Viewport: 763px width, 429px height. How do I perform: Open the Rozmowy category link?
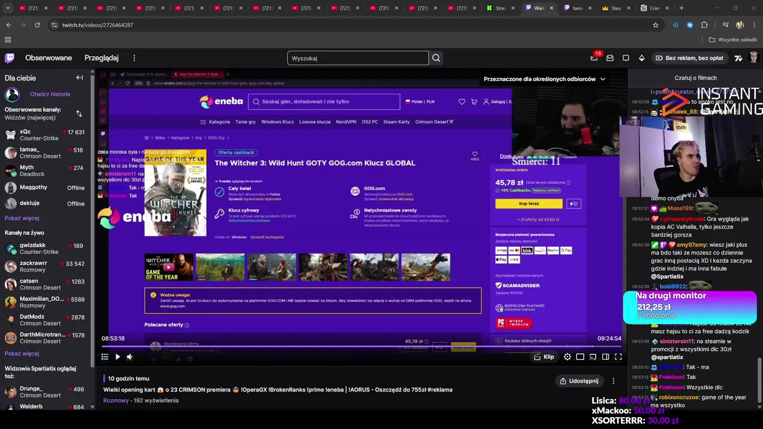pos(116,400)
